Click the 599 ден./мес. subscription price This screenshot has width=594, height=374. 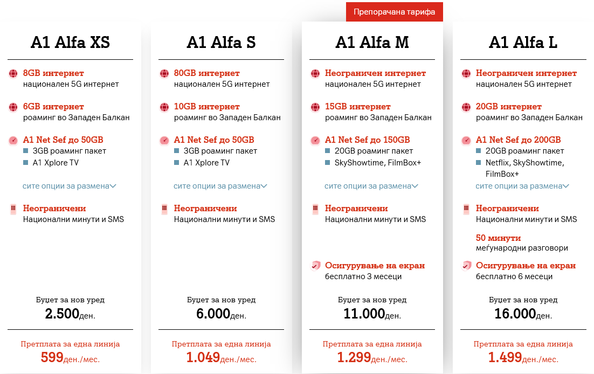(x=70, y=357)
